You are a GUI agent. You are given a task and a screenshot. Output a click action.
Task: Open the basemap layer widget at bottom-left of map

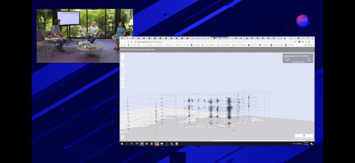coord(122,137)
